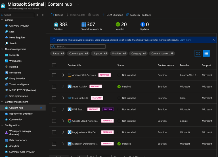218x157 pixels.
Task: Click the Data connectors grid icon
Action: 7,140
